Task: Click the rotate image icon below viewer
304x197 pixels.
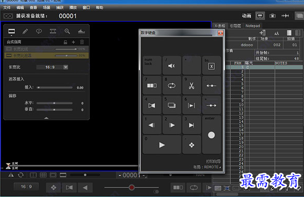Action: pos(21,175)
